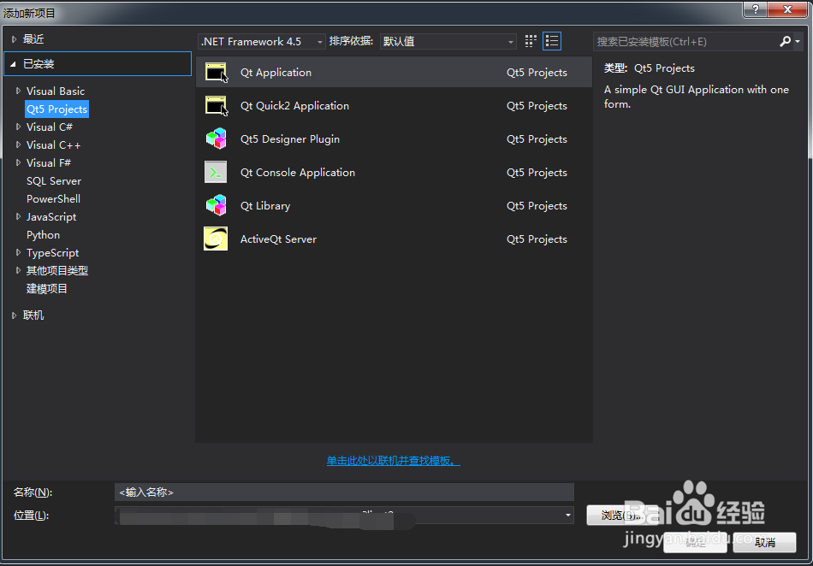This screenshot has height=566, width=813.
Task: Choose the Qt Console Application icon
Action: point(216,173)
